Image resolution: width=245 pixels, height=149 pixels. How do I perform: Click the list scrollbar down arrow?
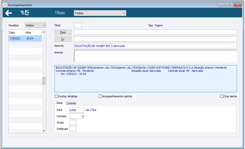tap(44, 131)
